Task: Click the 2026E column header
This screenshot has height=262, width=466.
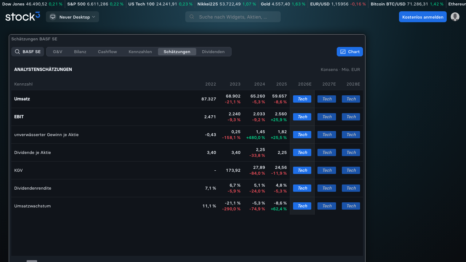Action: (x=305, y=84)
